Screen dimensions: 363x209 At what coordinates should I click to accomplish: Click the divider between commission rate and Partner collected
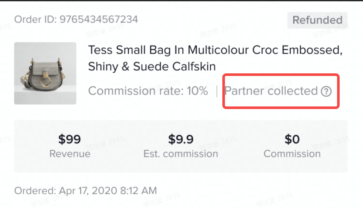pos(217,92)
